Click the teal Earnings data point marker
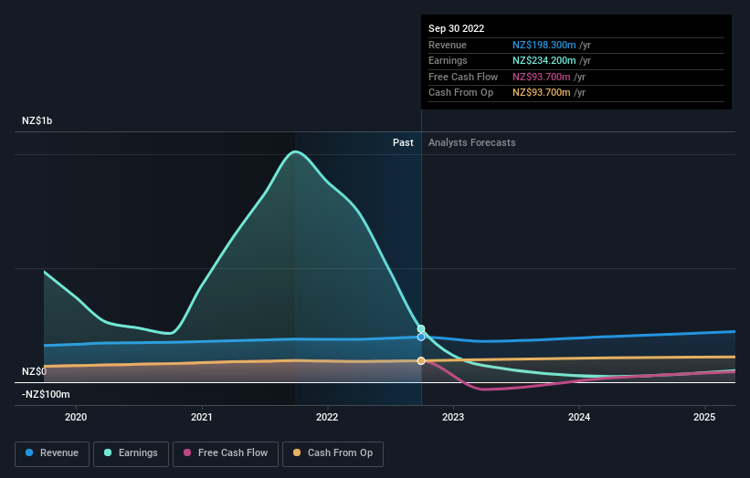750x478 pixels. (421, 328)
